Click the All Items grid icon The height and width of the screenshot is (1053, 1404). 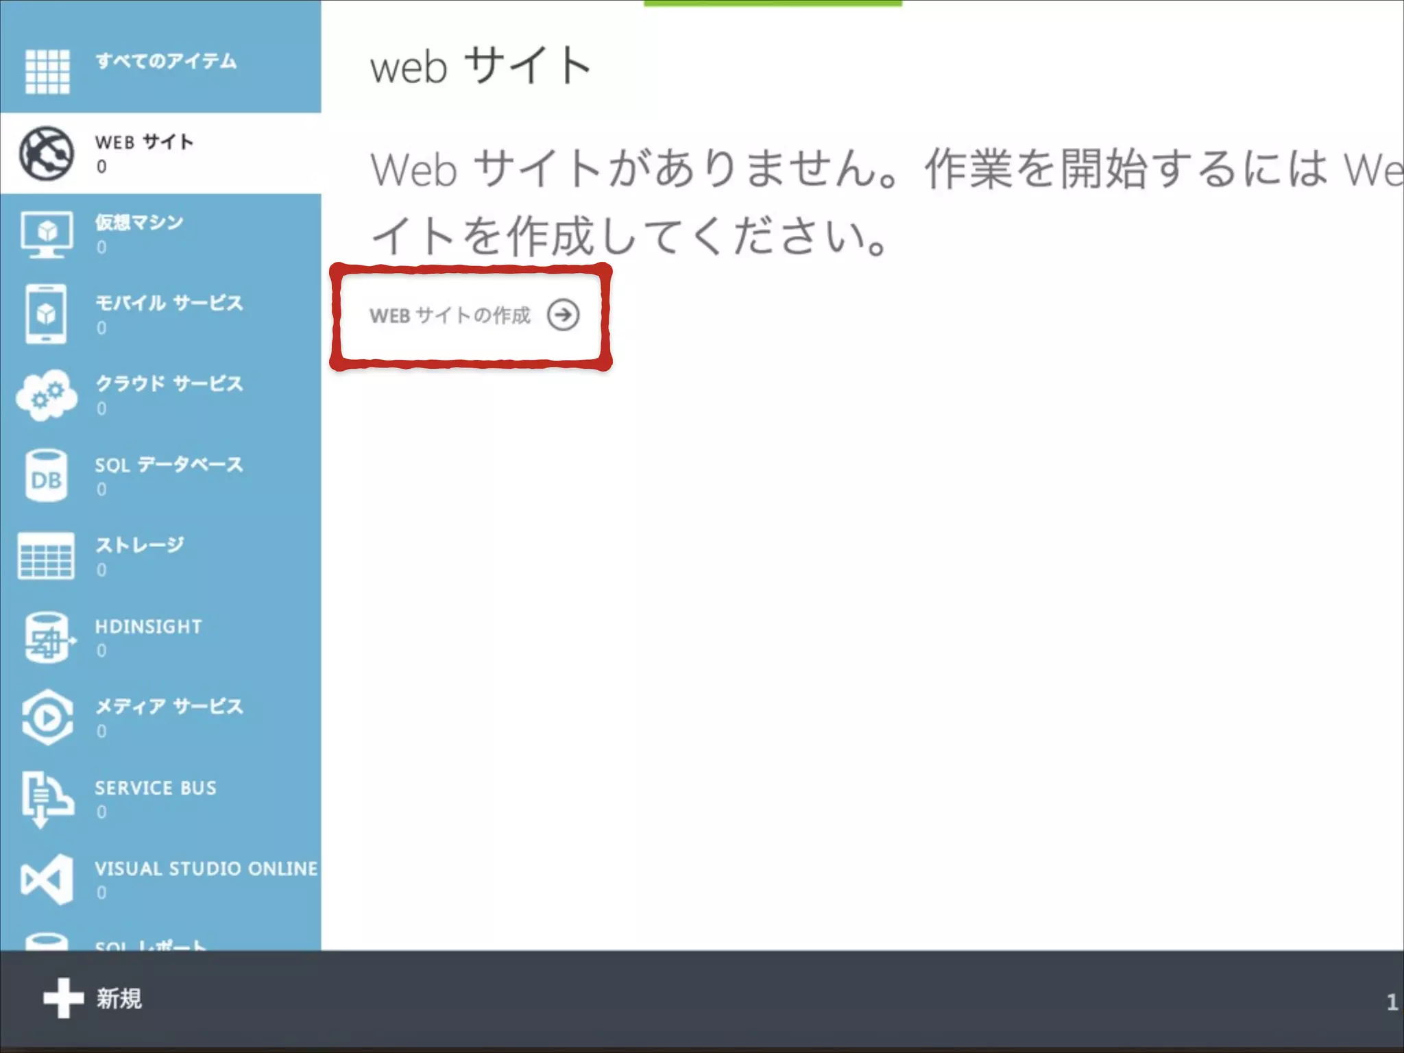click(x=47, y=71)
